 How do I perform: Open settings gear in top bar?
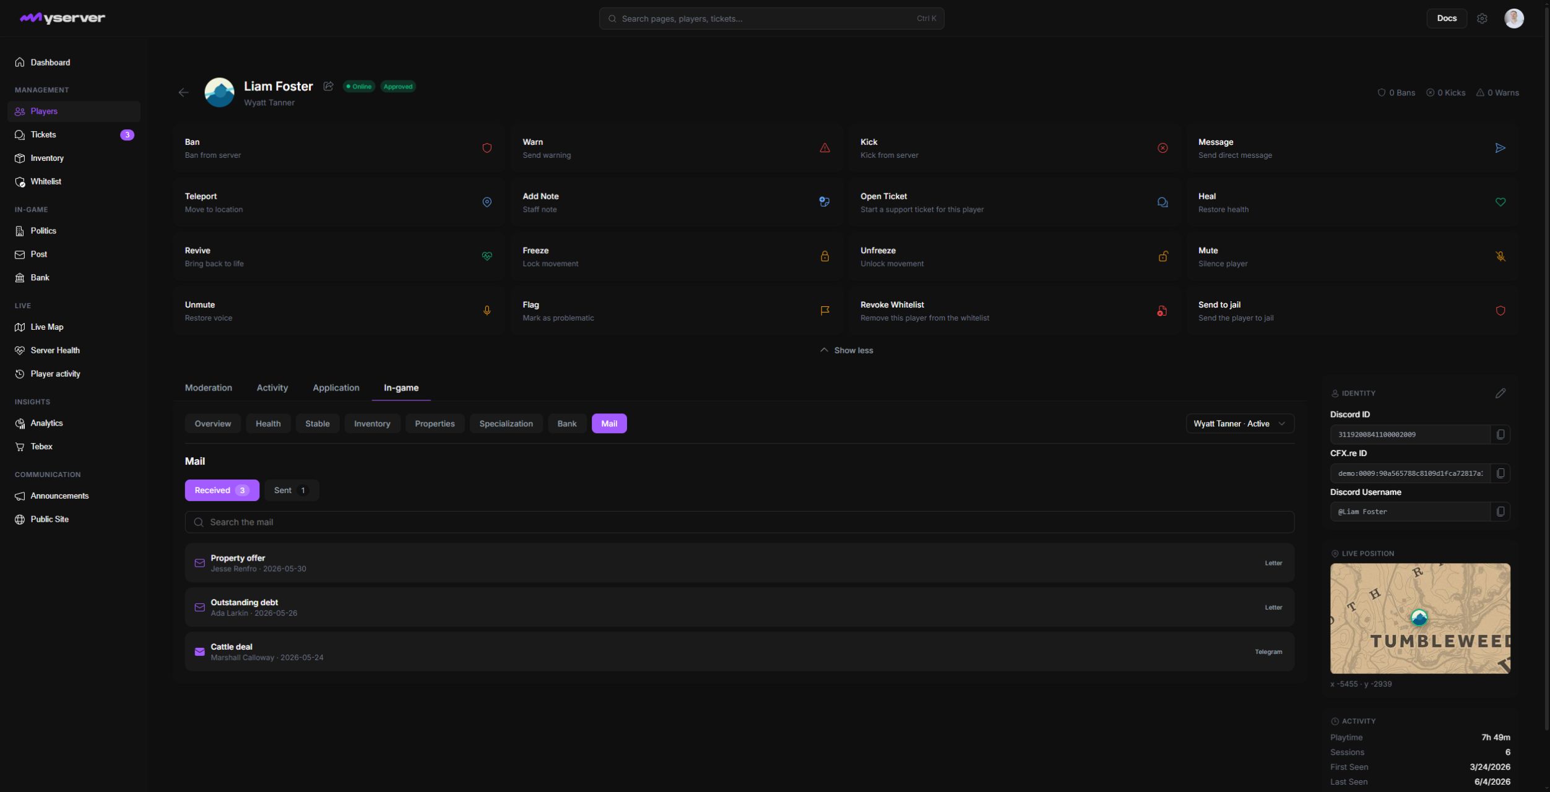point(1482,19)
